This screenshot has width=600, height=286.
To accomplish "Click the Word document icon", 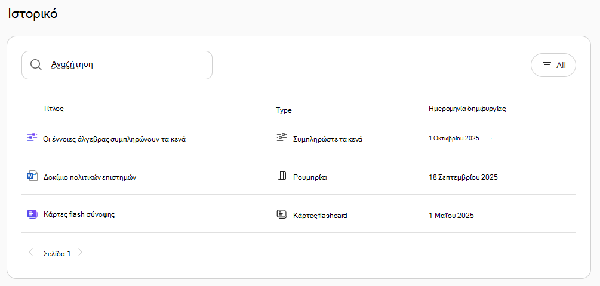I will 32,176.
